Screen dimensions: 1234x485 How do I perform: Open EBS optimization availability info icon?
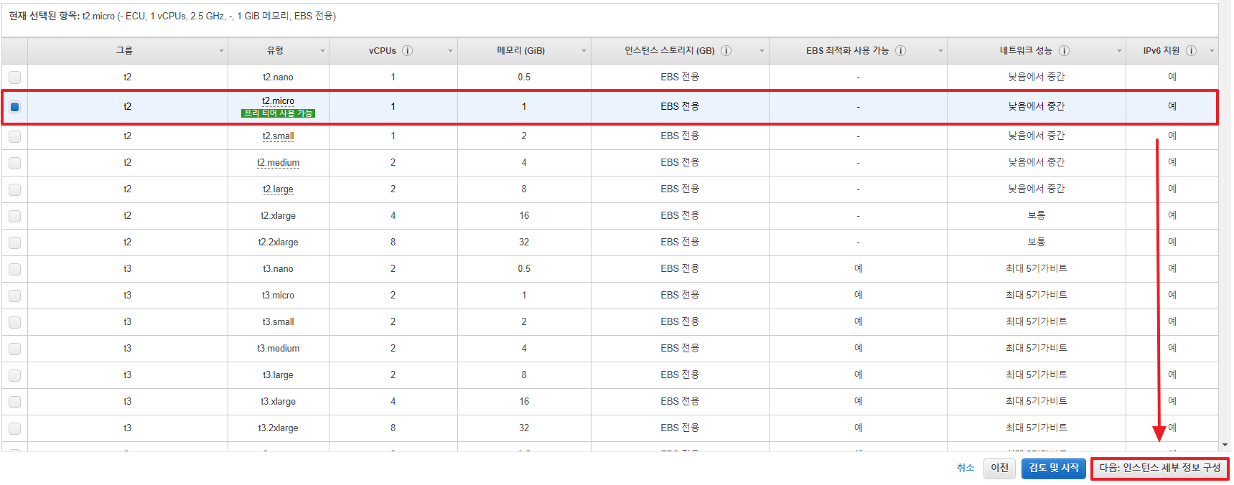pos(900,51)
